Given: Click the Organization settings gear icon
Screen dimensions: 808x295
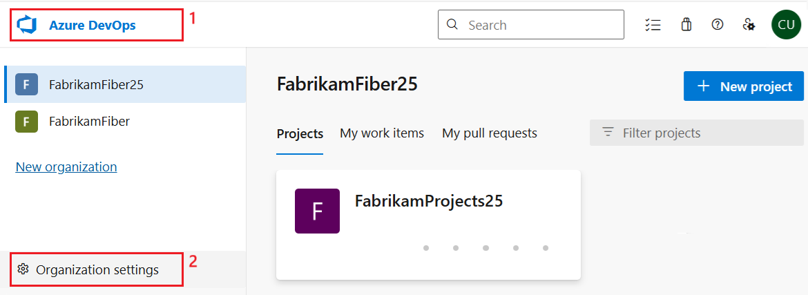Looking at the screenshot, I should [x=22, y=269].
